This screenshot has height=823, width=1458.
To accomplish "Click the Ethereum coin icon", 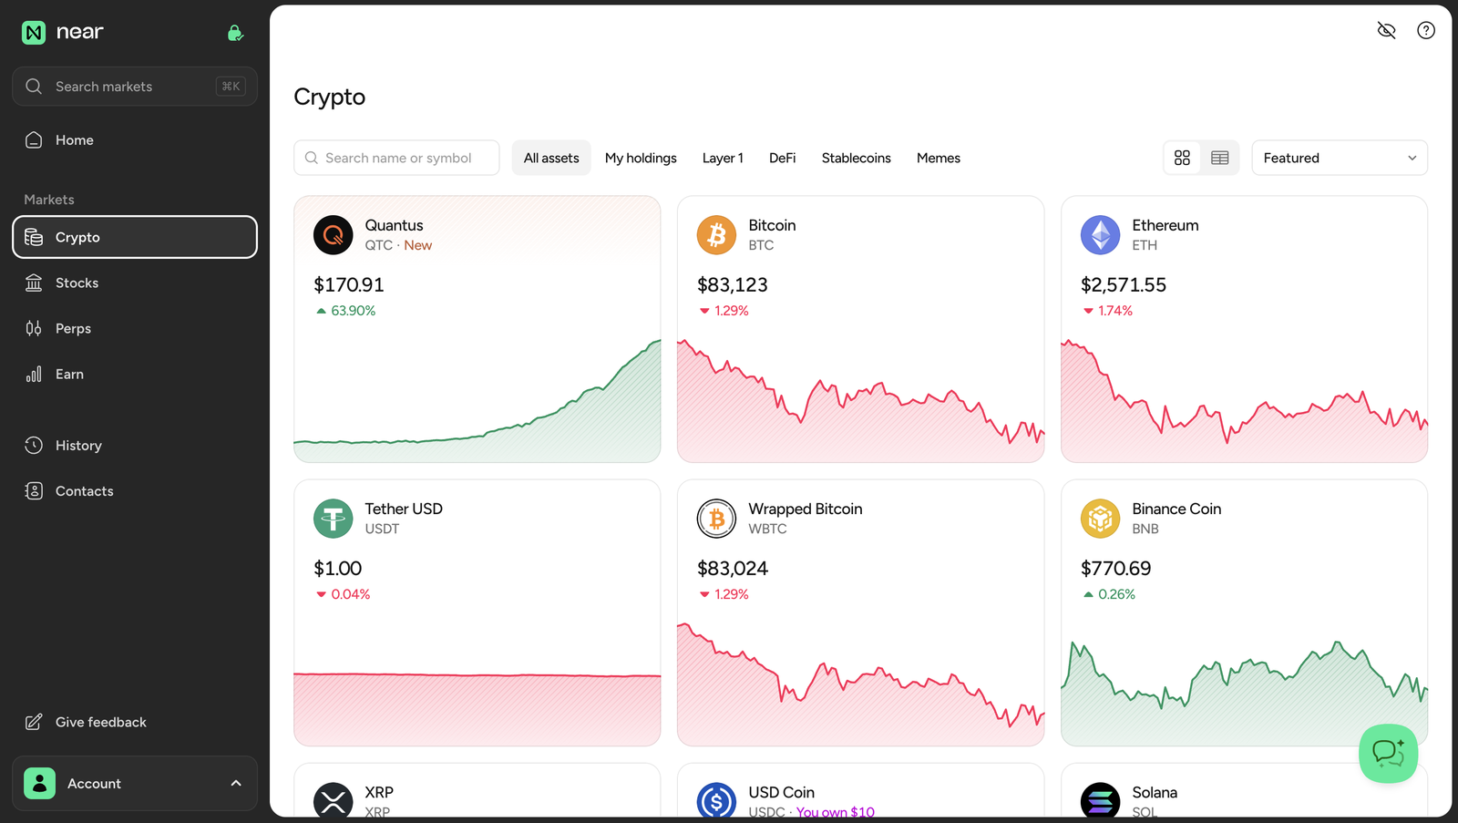I will click(1101, 235).
